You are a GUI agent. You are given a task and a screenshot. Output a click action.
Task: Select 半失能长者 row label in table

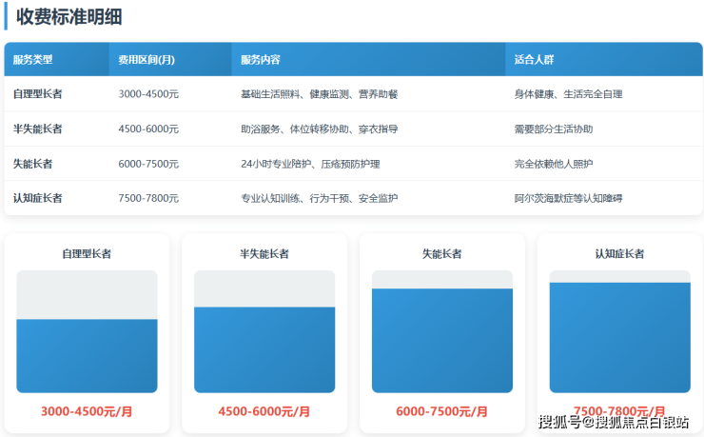38,129
